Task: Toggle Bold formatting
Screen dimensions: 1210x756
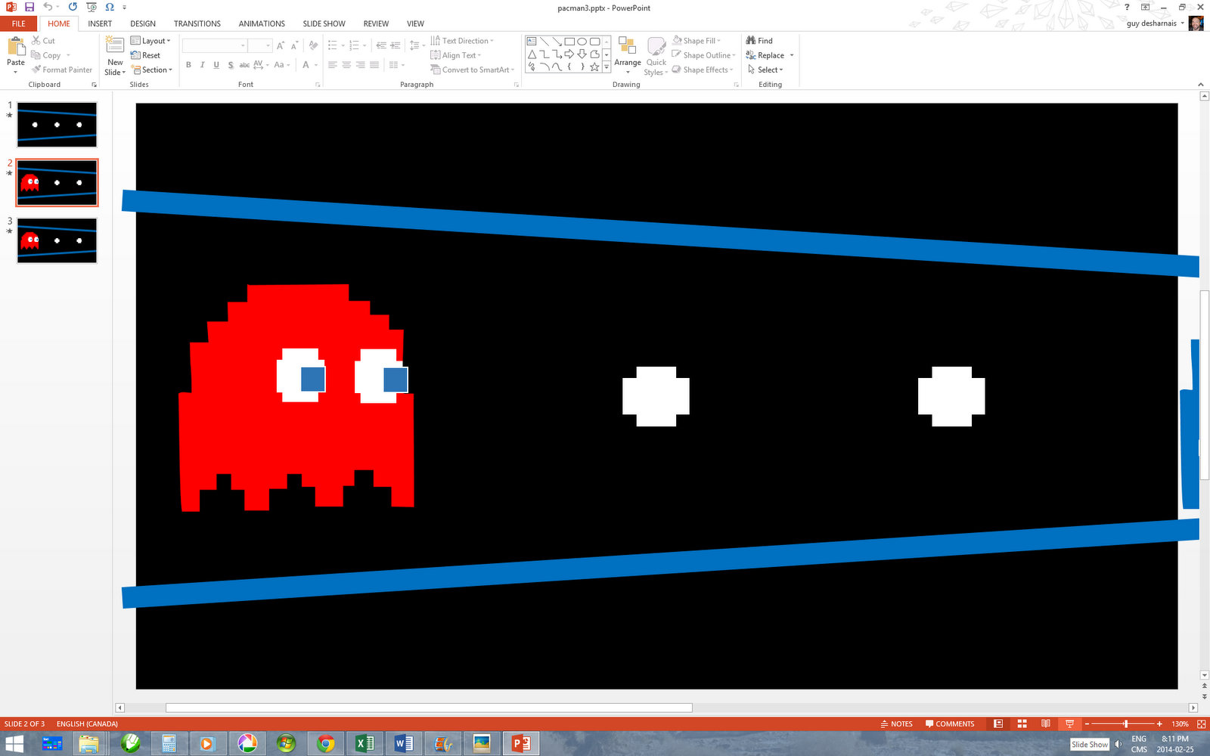Action: coord(188,65)
